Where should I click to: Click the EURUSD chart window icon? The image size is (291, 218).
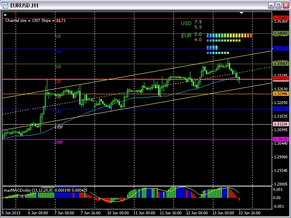click(5, 5)
